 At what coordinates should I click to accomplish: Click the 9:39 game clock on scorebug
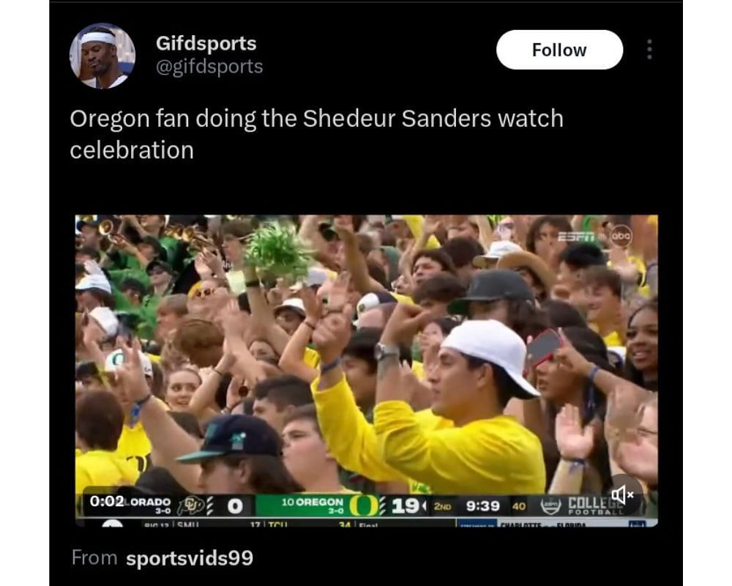[482, 506]
